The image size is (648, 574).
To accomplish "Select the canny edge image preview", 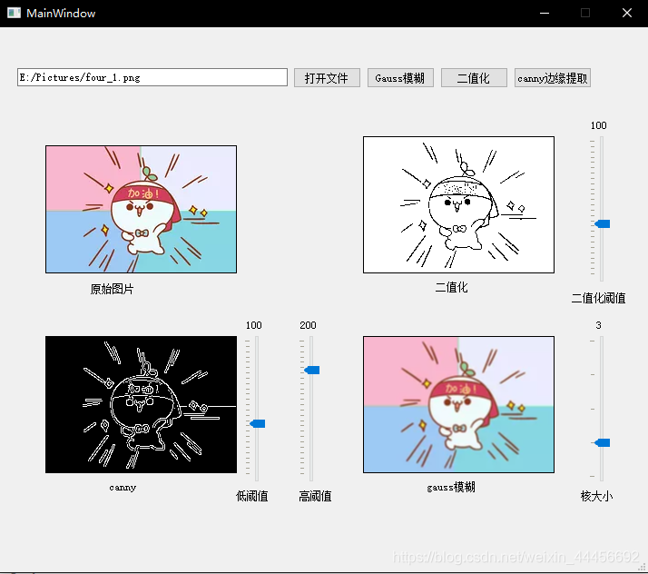I will (x=141, y=404).
